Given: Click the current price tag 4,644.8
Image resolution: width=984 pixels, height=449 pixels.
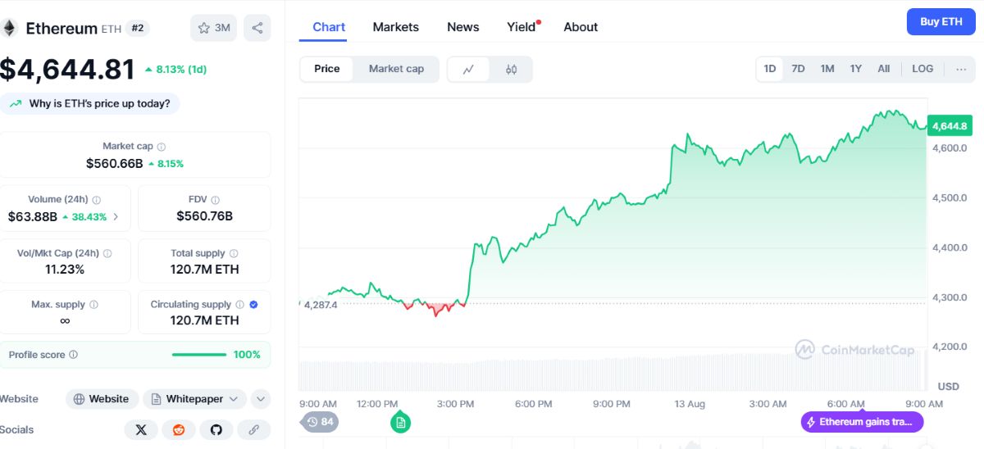Looking at the screenshot, I should (x=950, y=125).
